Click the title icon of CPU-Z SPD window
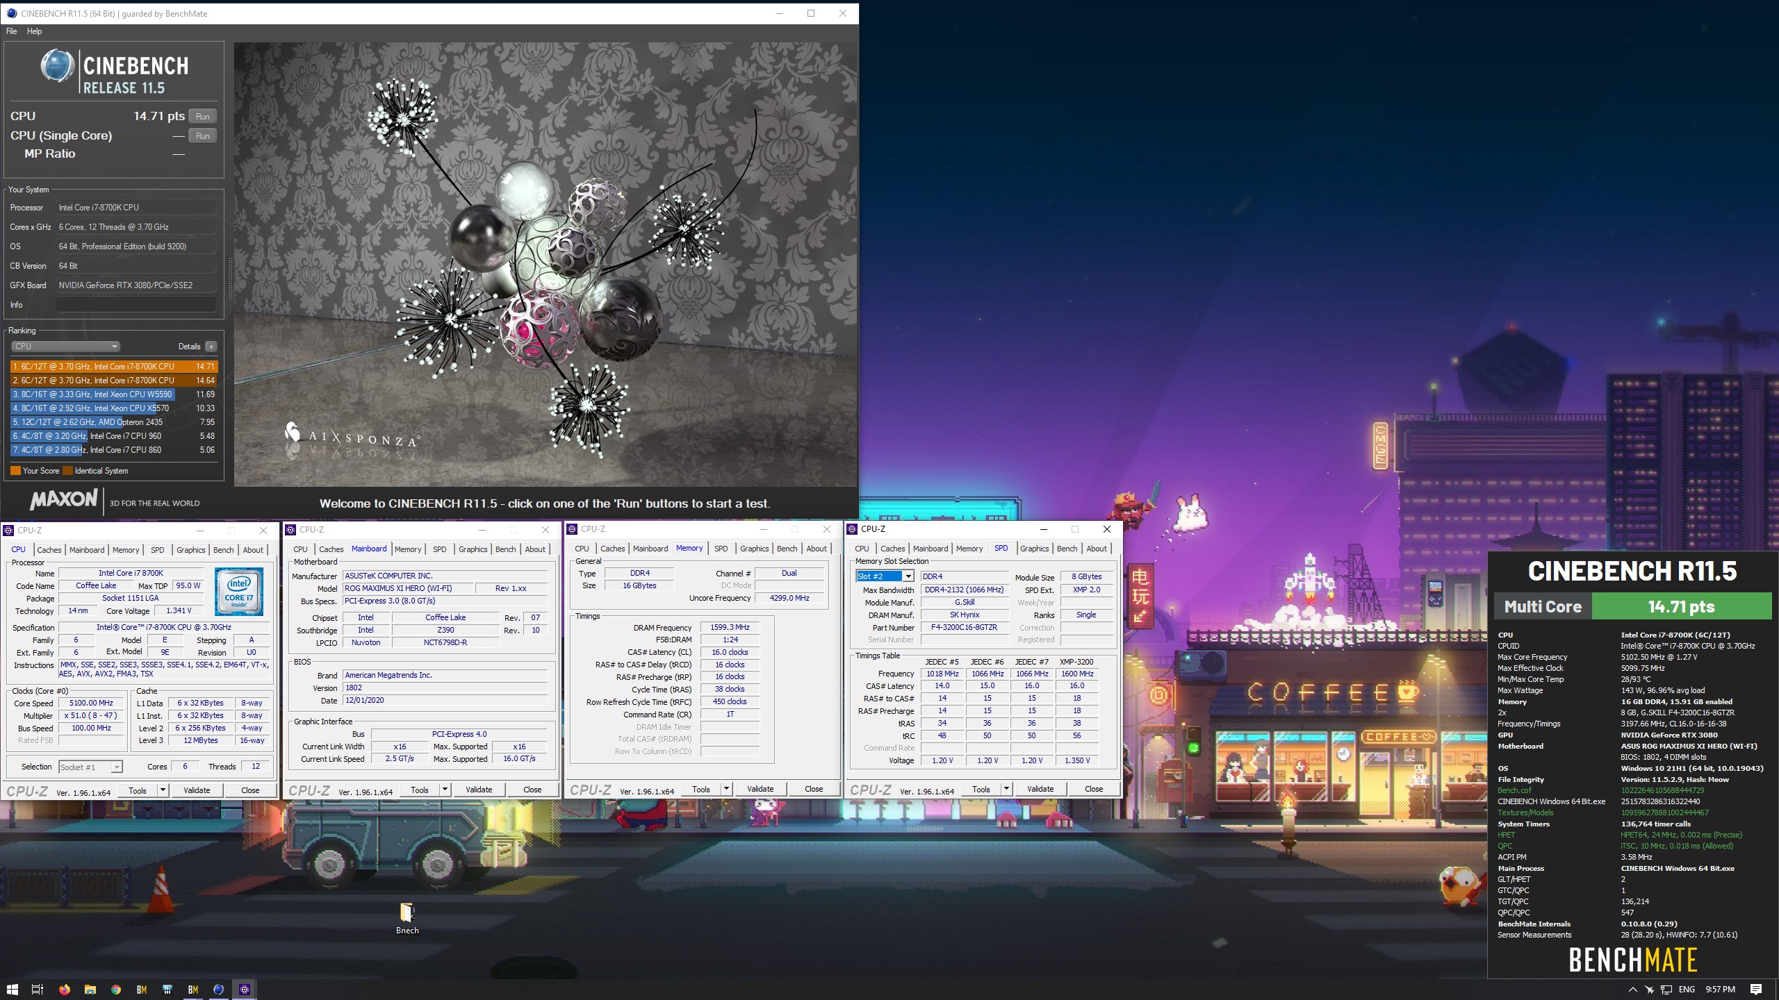 853,529
